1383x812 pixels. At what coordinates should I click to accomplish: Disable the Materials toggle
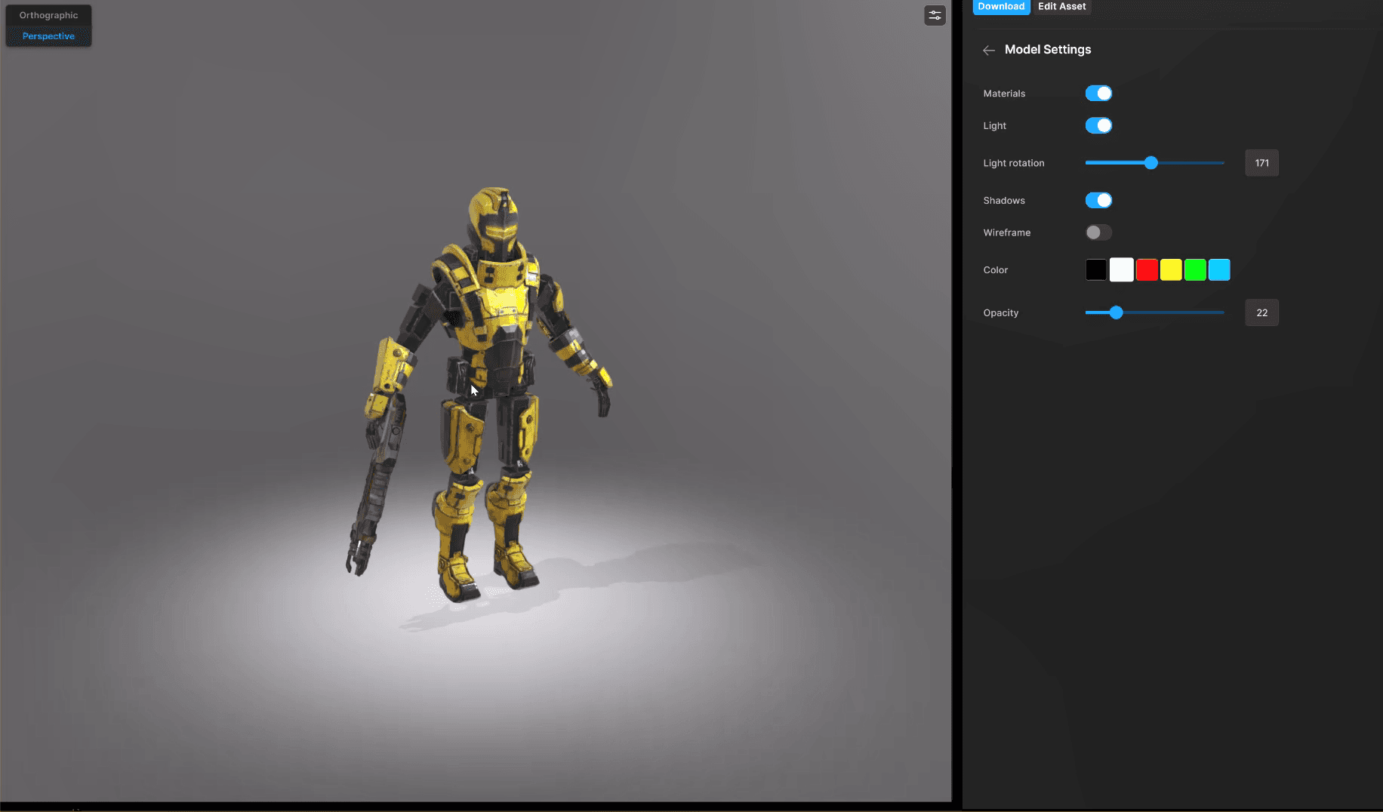[x=1098, y=93]
